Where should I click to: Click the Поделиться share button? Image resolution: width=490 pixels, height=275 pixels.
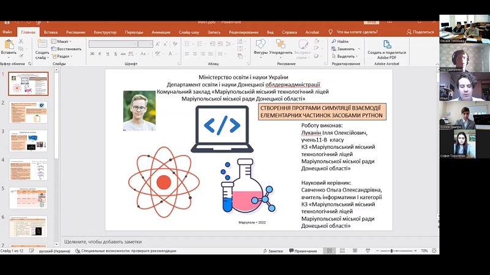pyautogui.click(x=420, y=32)
